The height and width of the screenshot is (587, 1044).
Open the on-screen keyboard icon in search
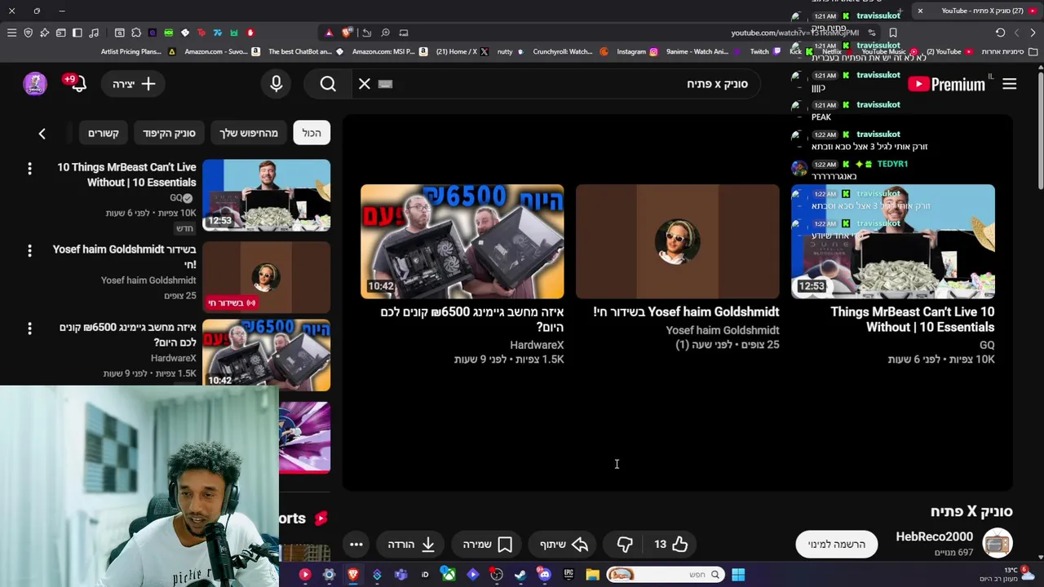(386, 84)
